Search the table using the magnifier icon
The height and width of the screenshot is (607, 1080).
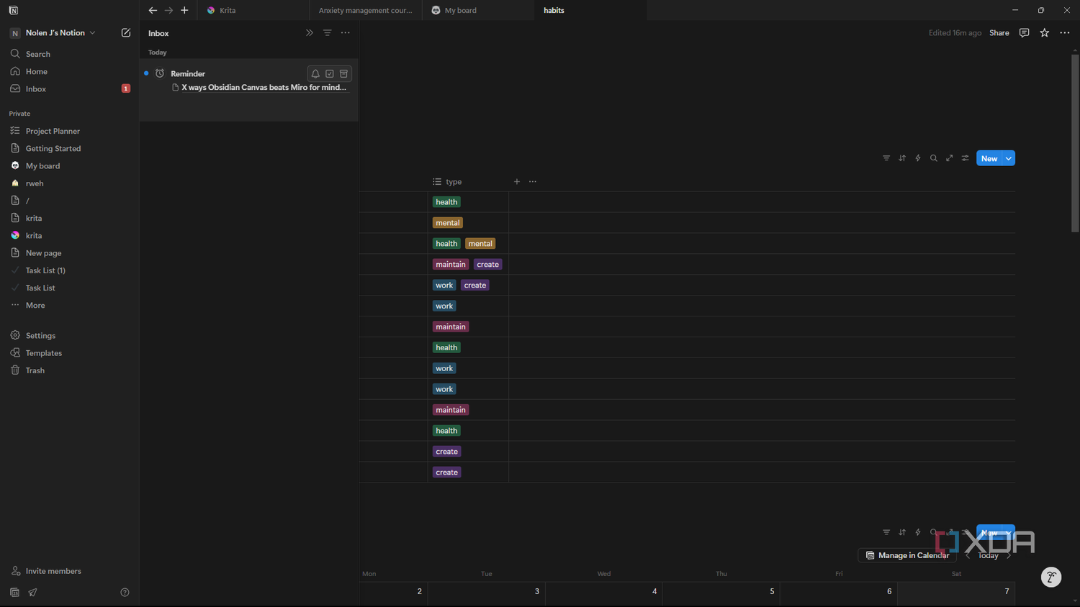tap(934, 158)
